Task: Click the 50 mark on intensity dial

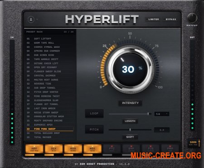Action: pyautogui.click(x=130, y=34)
